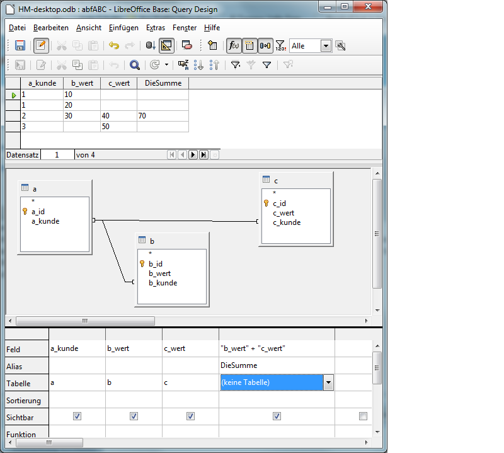This screenshot has height=453, width=504.
Task: Toggle the Functions row icon
Action: (x=233, y=45)
